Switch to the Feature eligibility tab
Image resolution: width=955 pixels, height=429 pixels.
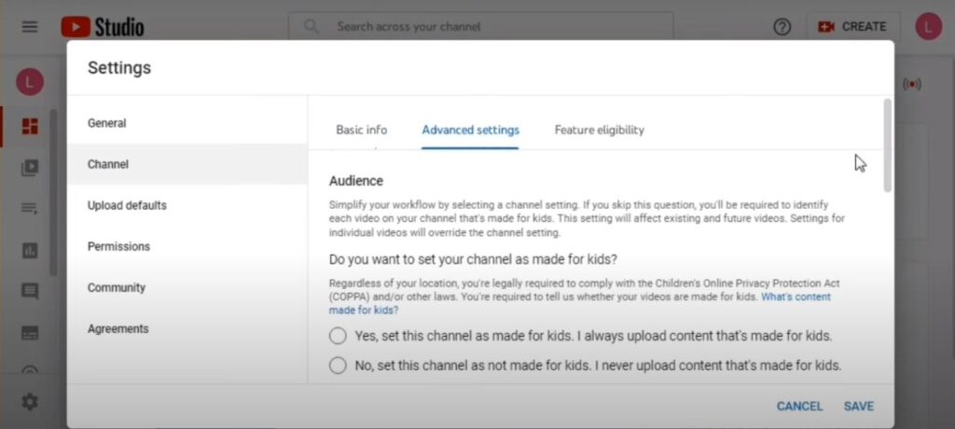coord(600,130)
